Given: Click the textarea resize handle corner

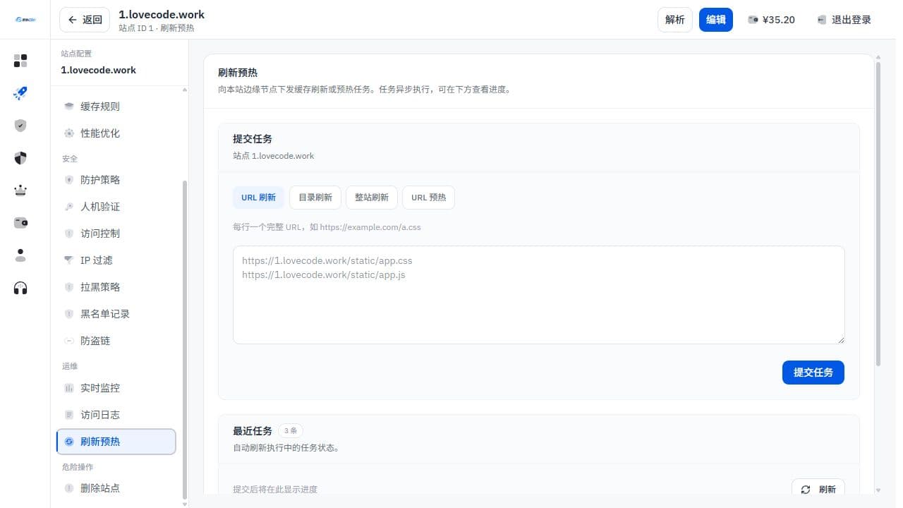Looking at the screenshot, I should coord(840,339).
